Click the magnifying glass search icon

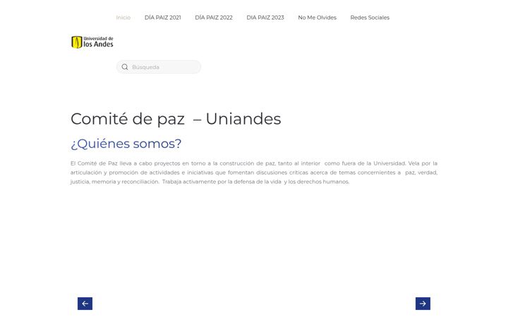click(x=125, y=67)
